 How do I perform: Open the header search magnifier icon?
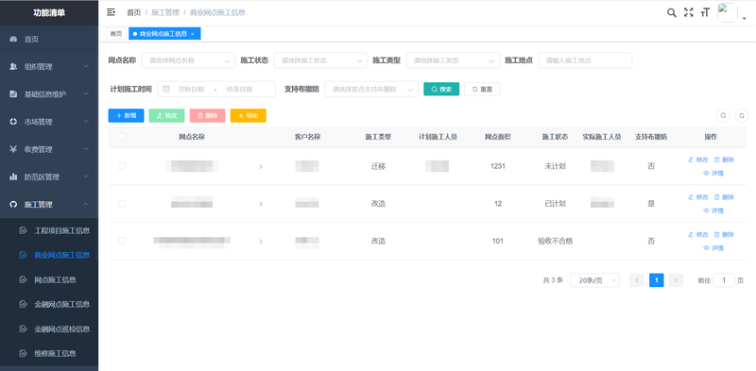point(672,13)
